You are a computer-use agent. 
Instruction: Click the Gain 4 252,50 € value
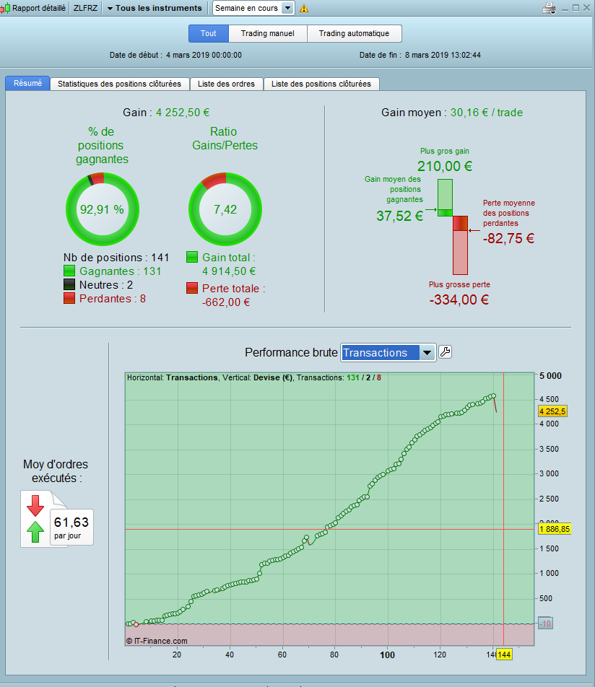[x=183, y=113]
